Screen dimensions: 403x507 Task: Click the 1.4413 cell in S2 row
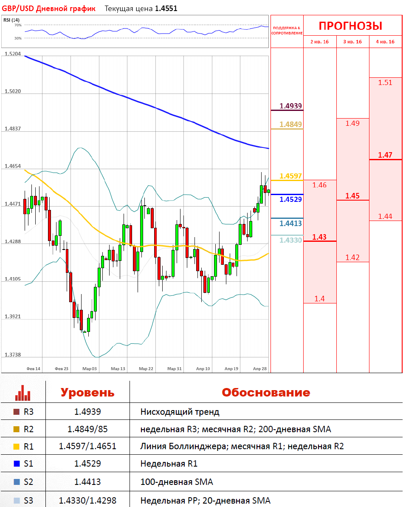87,482
